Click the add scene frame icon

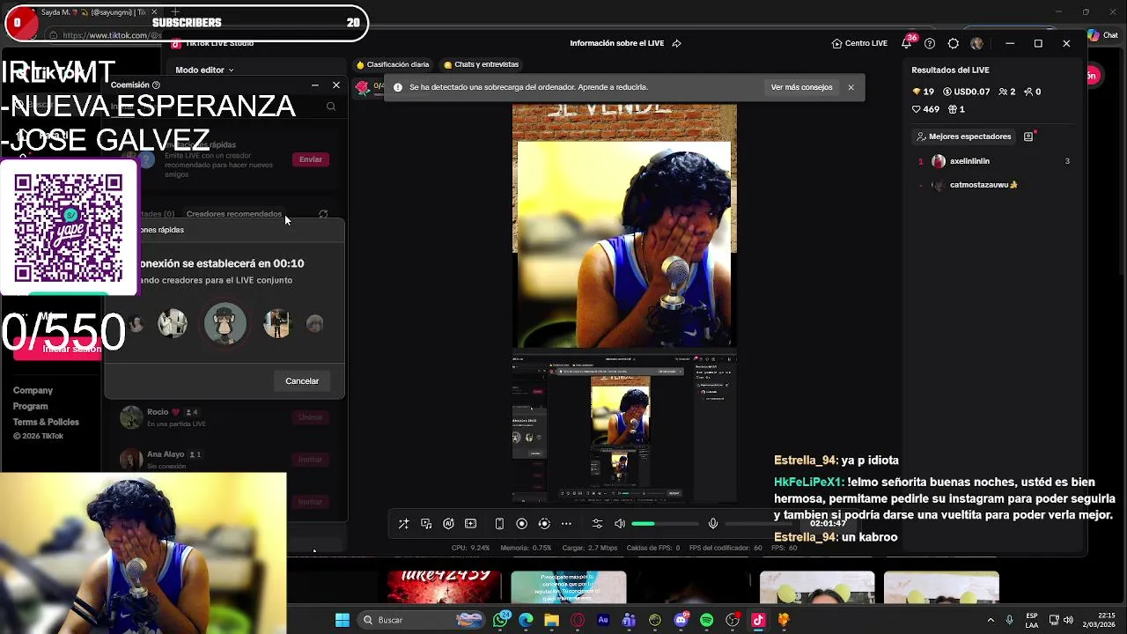(470, 524)
